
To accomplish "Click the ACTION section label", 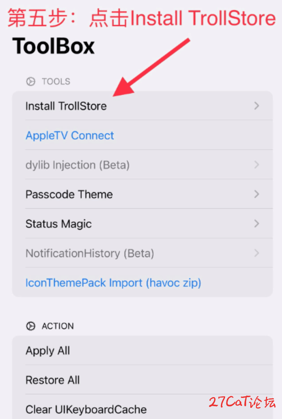I will click(x=58, y=326).
